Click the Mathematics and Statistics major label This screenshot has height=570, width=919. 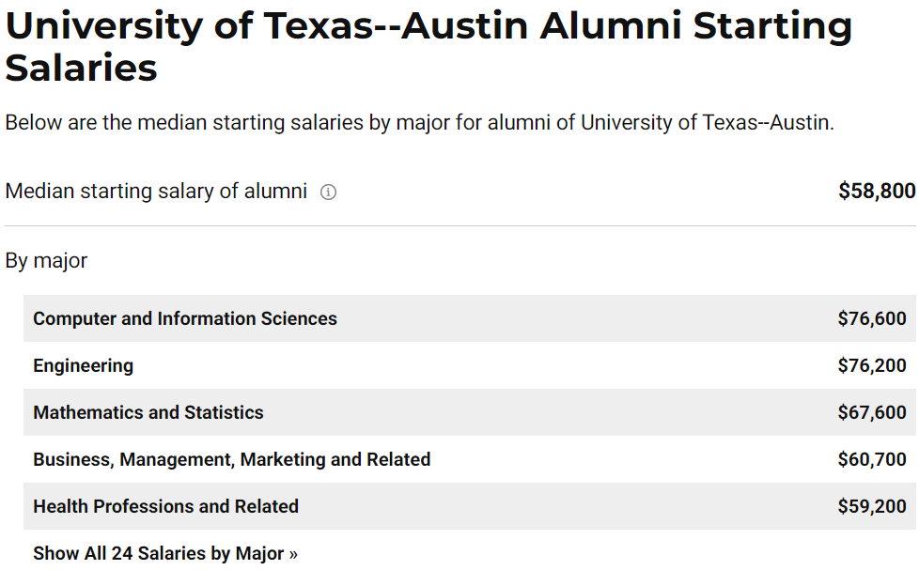click(x=148, y=412)
